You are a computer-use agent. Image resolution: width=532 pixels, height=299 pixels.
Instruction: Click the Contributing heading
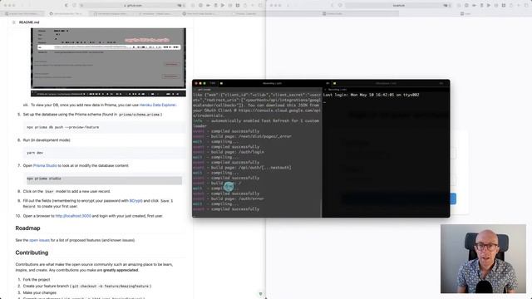[x=32, y=252]
